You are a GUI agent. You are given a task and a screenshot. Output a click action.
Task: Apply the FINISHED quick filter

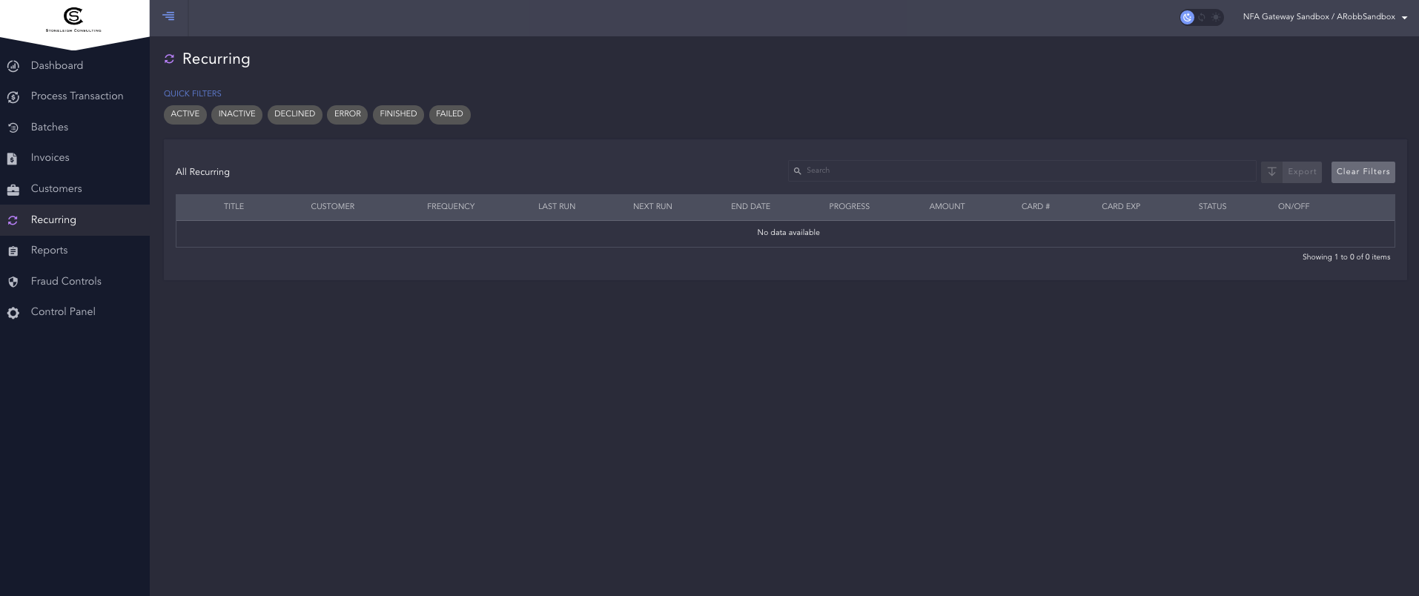coord(398,114)
